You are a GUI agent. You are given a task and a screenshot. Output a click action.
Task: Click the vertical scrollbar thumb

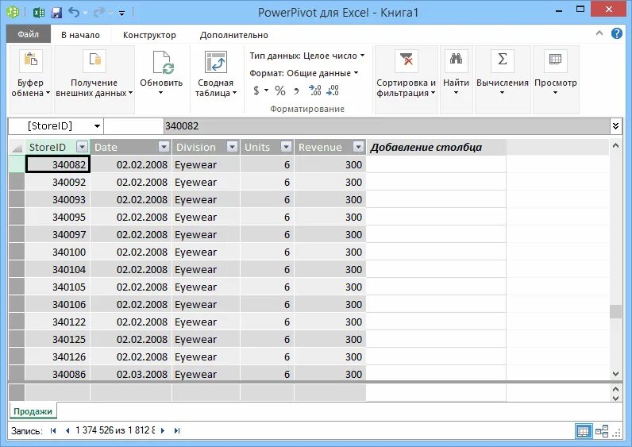[x=615, y=311]
